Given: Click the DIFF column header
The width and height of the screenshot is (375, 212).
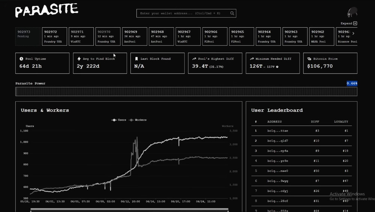Looking at the screenshot, I should [x=315, y=122].
